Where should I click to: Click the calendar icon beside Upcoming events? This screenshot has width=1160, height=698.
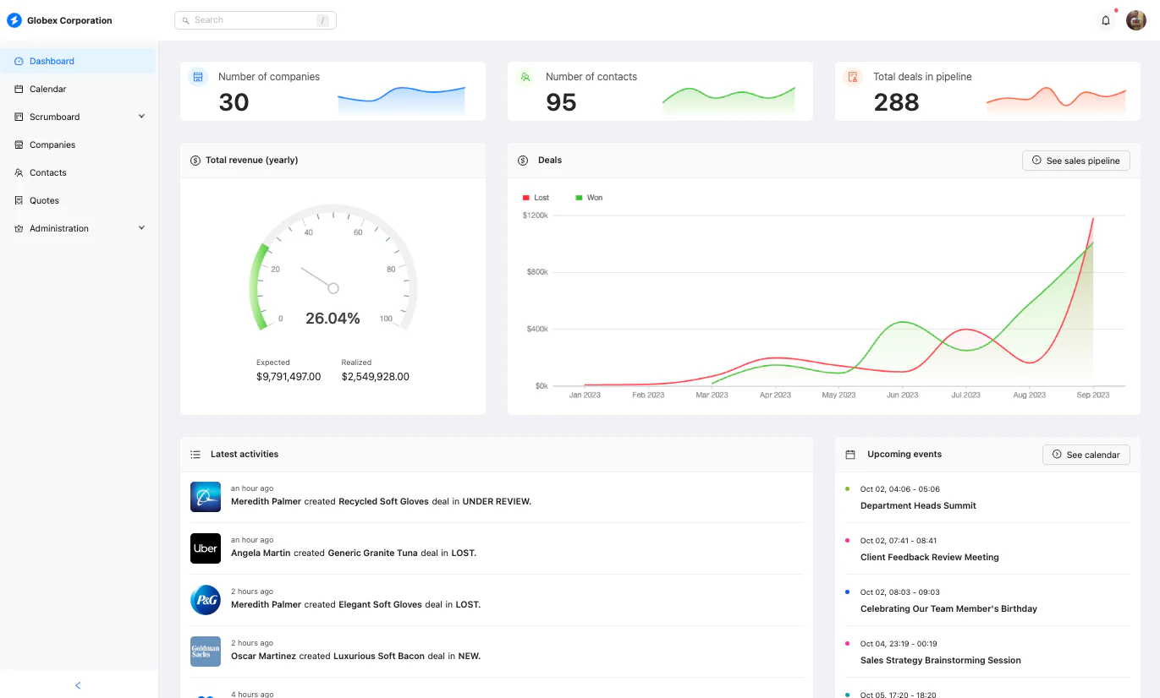(849, 454)
